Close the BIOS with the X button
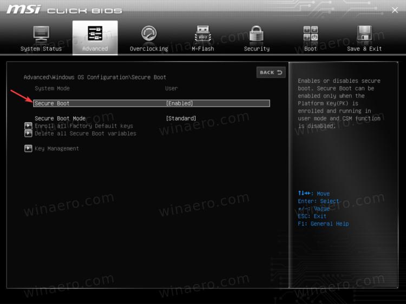The image size is (406, 304). coord(395,10)
